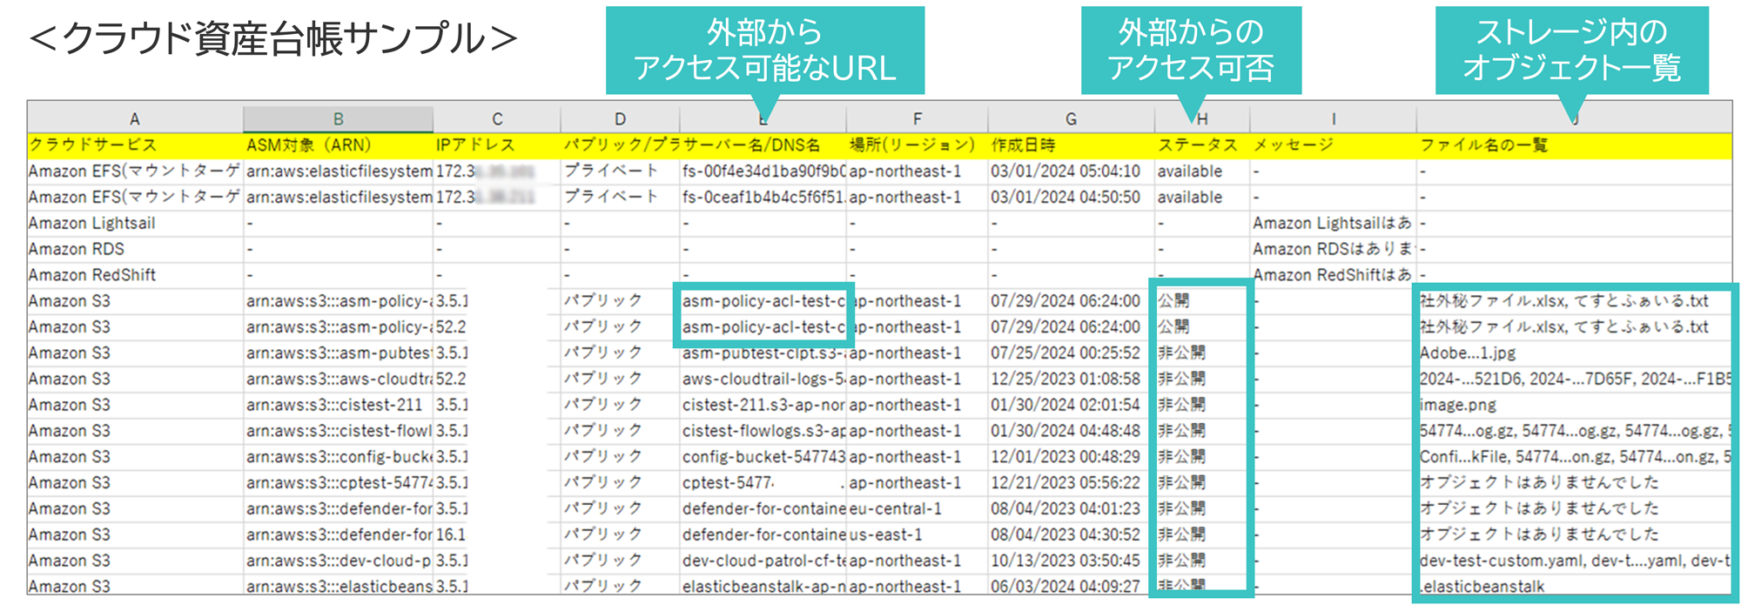
Task: Select cell arn:aws:s3:::cptest-5477
Action: point(339,483)
